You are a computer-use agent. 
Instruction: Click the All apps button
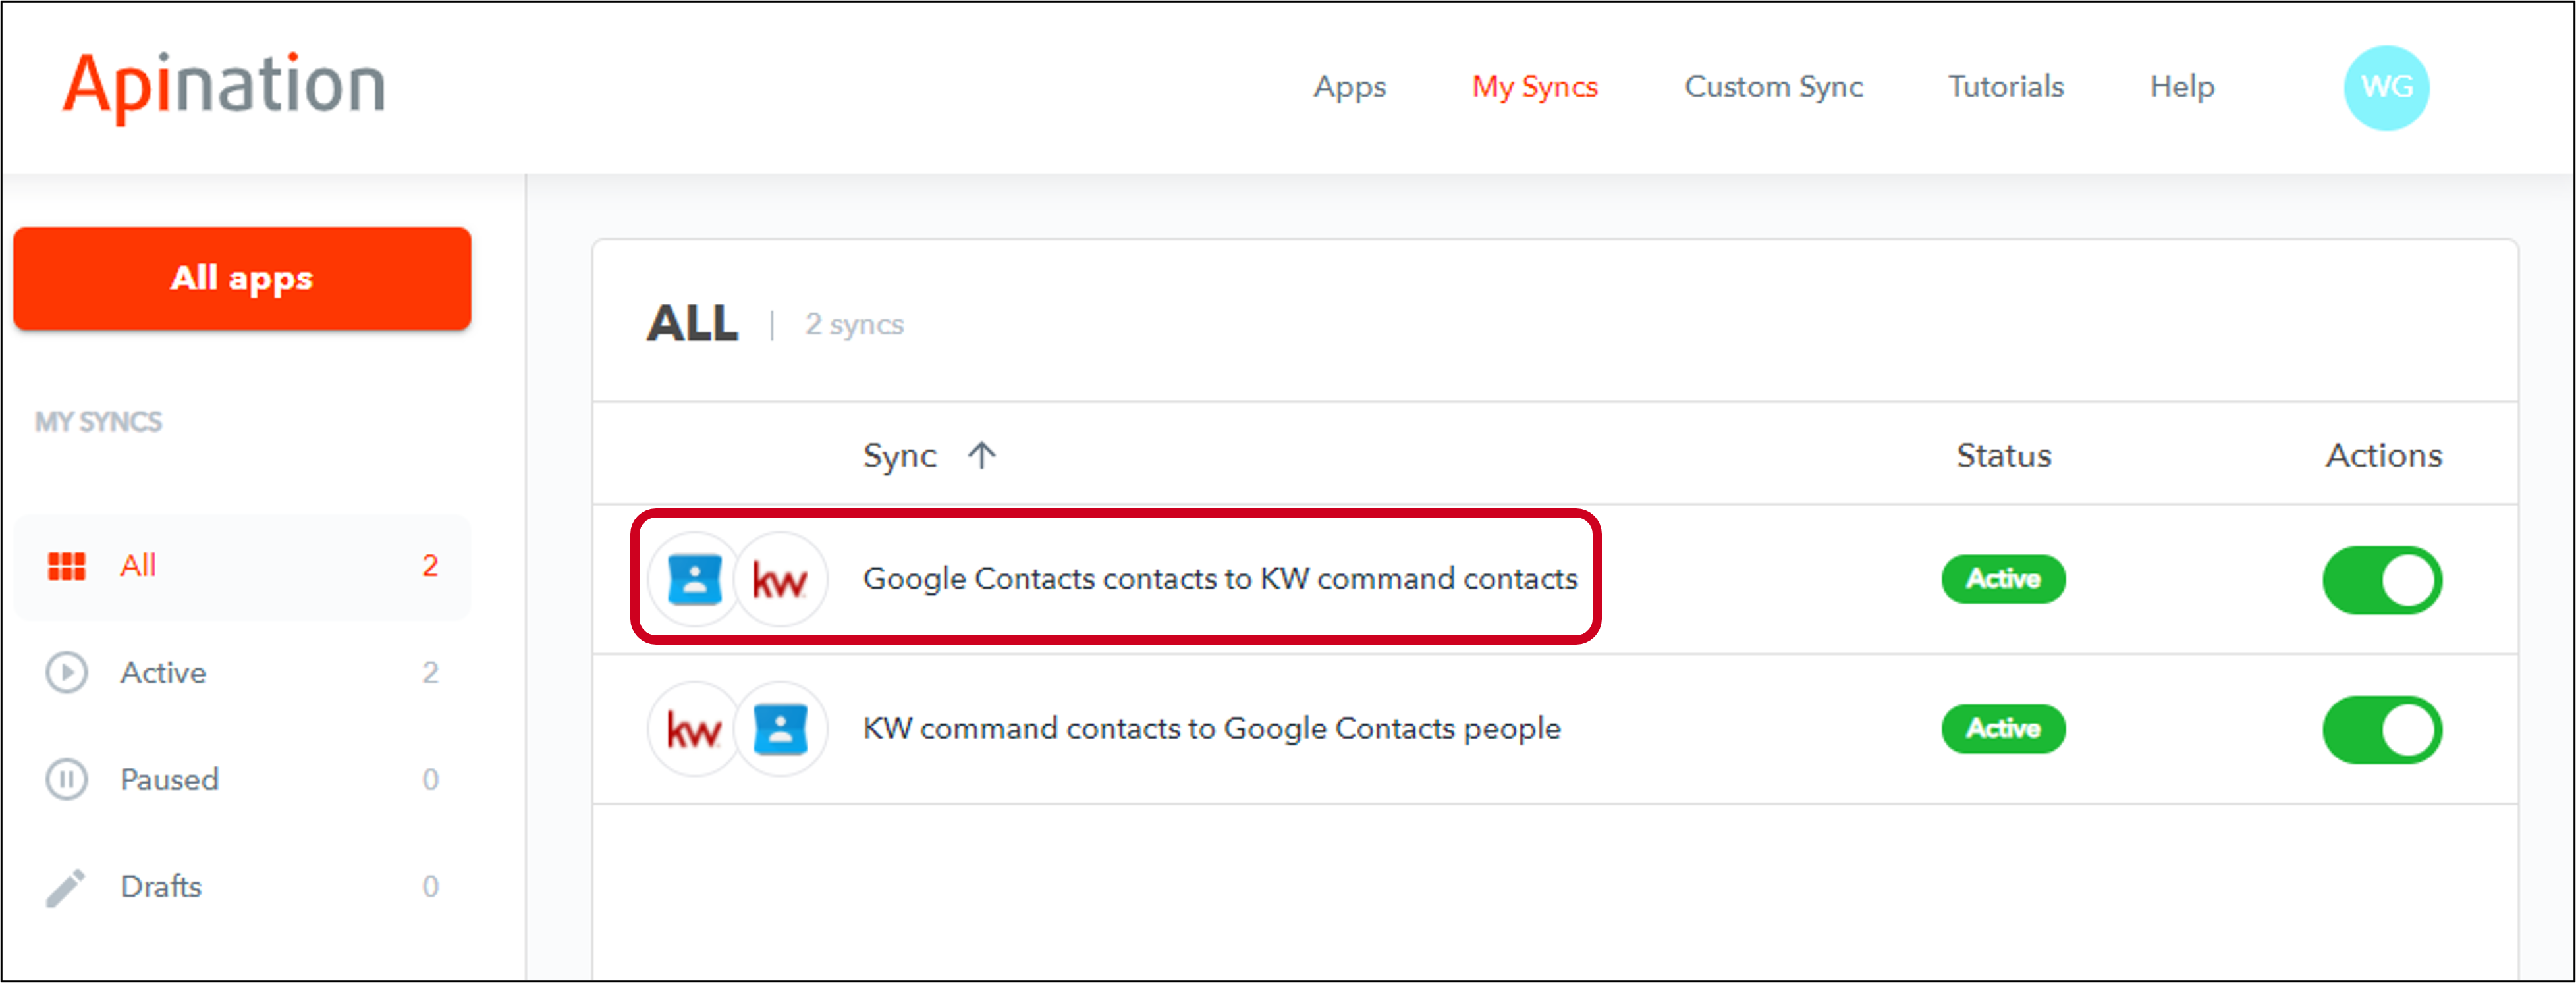click(x=242, y=278)
